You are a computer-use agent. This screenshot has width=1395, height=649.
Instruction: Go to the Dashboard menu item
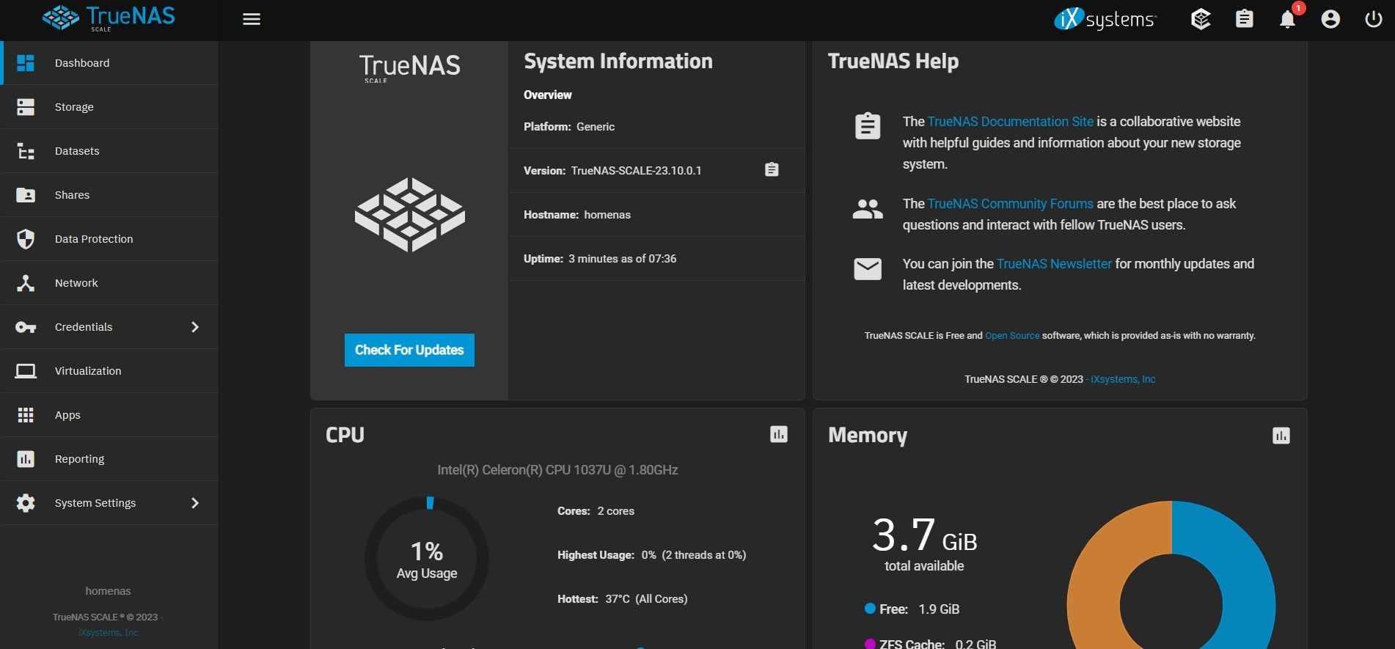point(109,63)
